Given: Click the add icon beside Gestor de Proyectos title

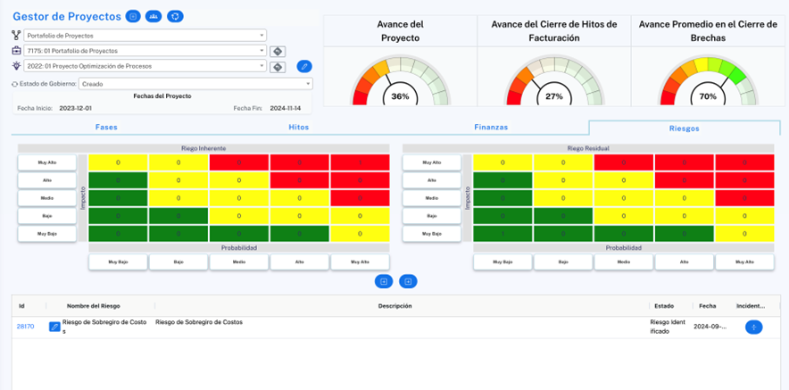Looking at the screenshot, I should [x=133, y=16].
